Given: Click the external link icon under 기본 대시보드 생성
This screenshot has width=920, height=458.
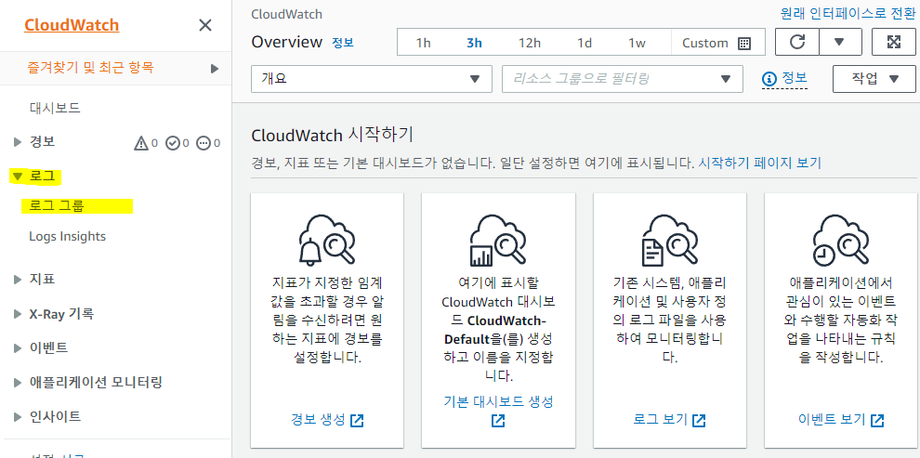Looking at the screenshot, I should (498, 421).
